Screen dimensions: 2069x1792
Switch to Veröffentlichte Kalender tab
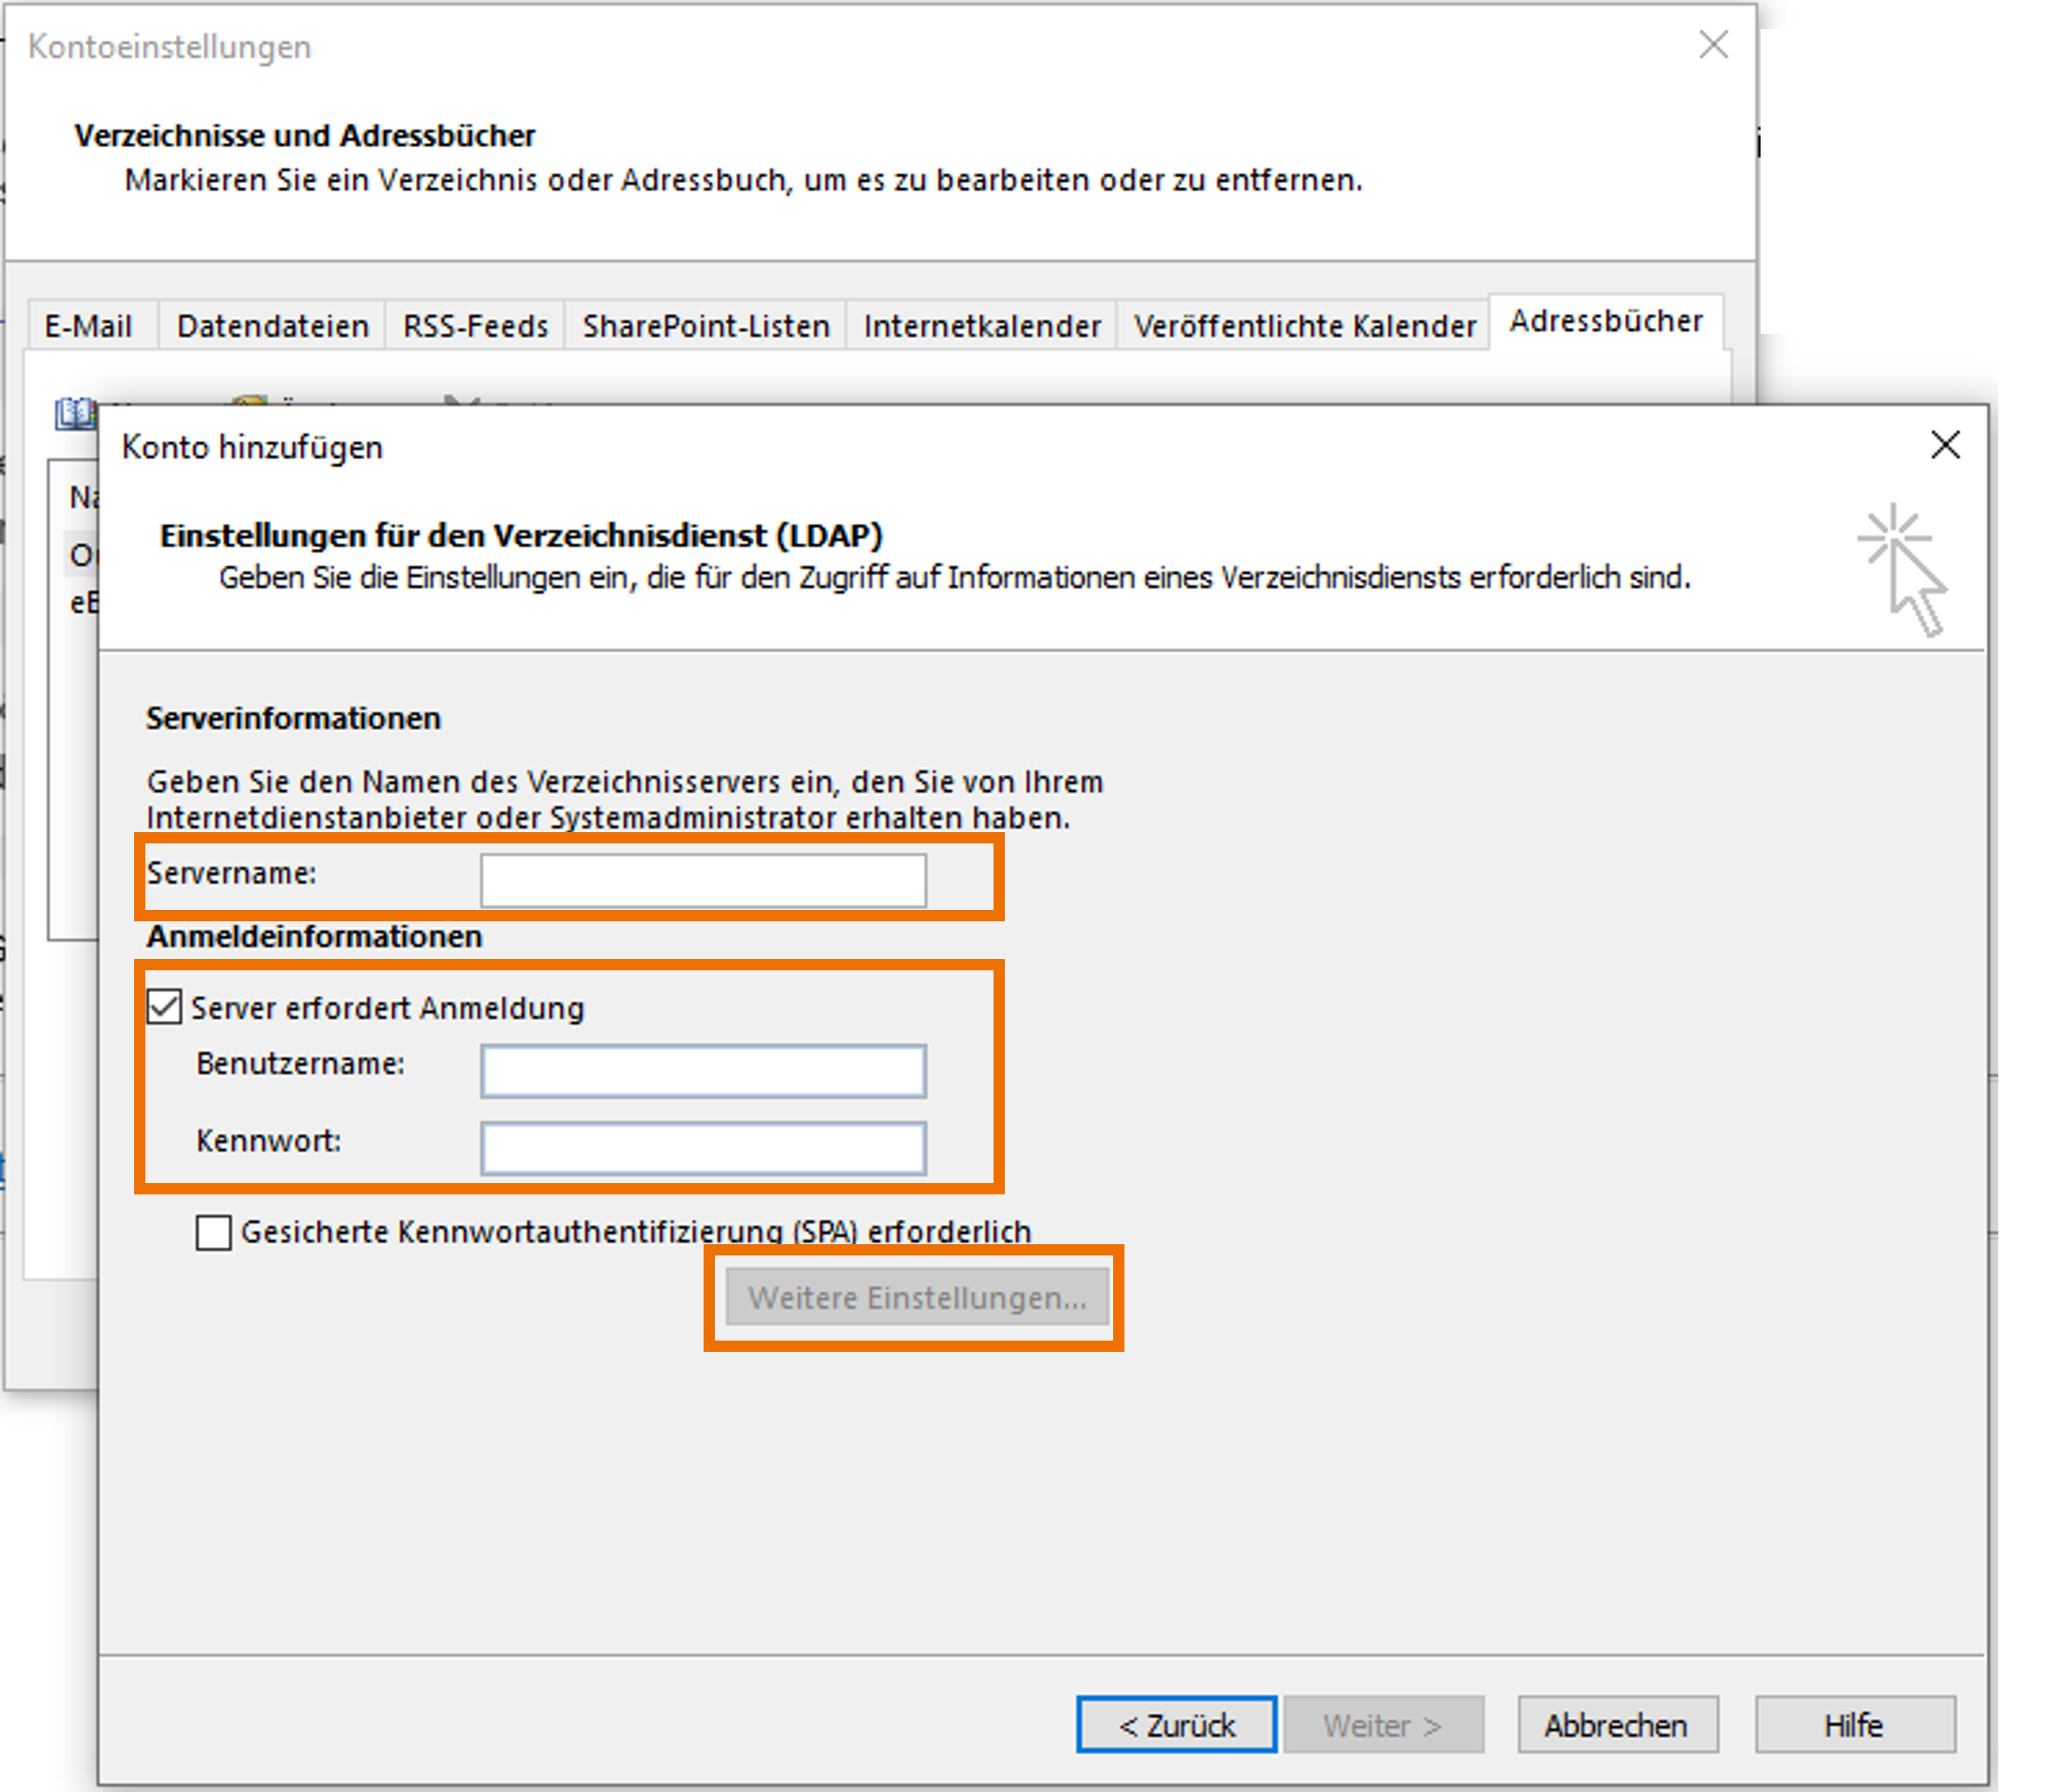point(1304,326)
